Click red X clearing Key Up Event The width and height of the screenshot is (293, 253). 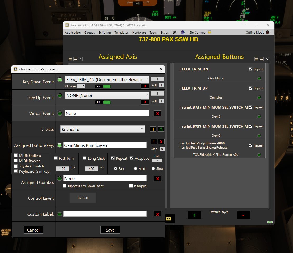(145, 102)
